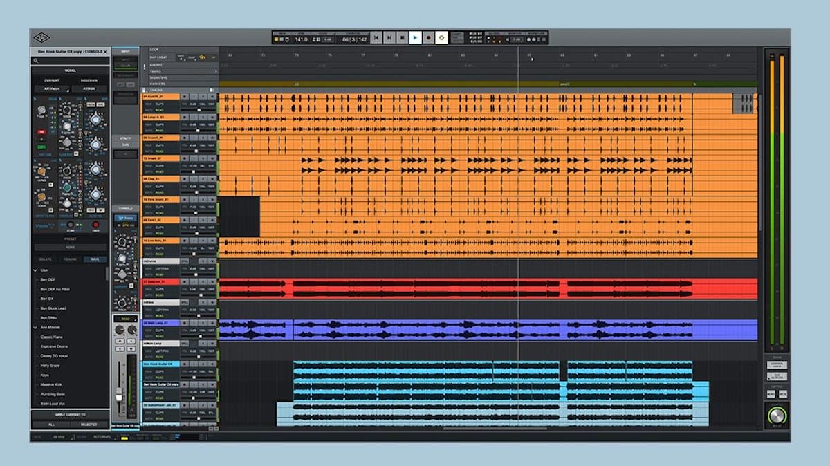
Task: Apply current to ALL button
Action: pyautogui.click(x=52, y=425)
